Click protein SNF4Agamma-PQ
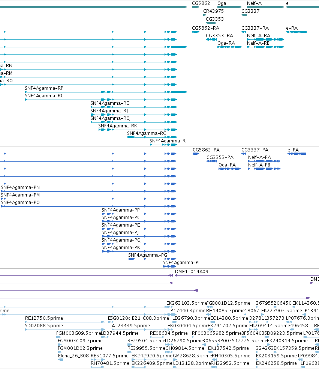Screen dimensions: 319x369 pos(121,240)
